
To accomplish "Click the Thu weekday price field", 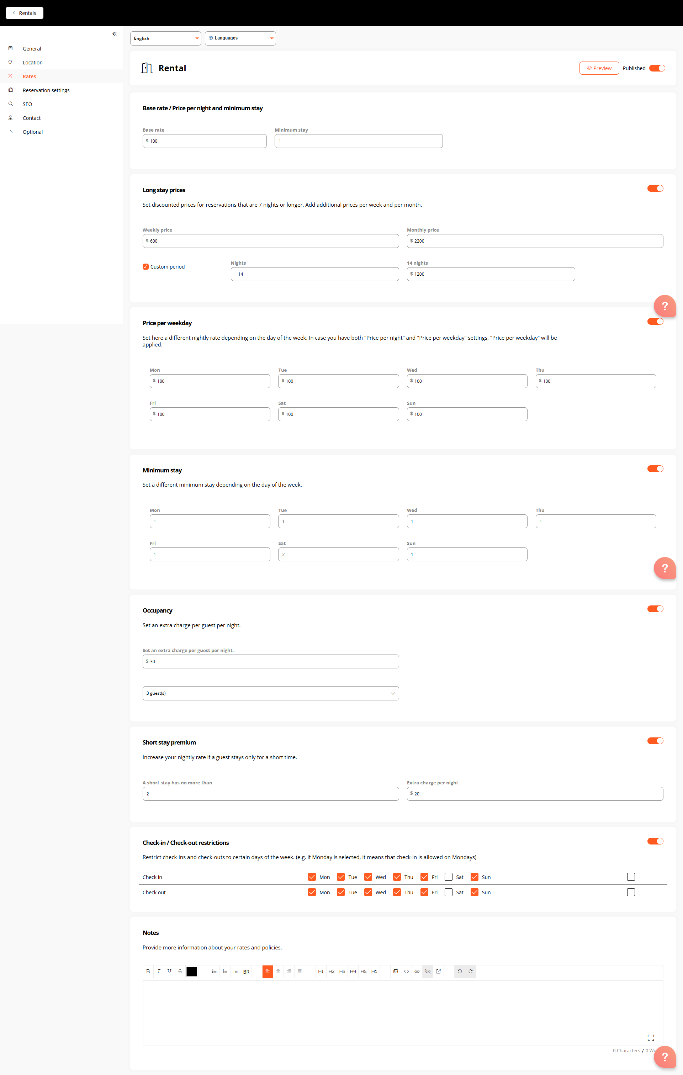I will 595,381.
